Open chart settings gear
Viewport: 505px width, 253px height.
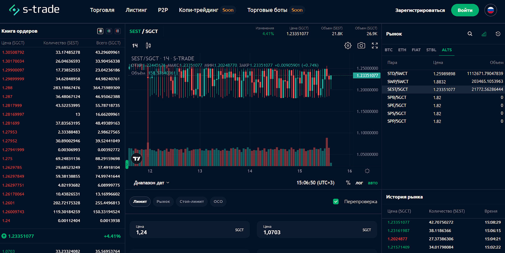(x=348, y=46)
